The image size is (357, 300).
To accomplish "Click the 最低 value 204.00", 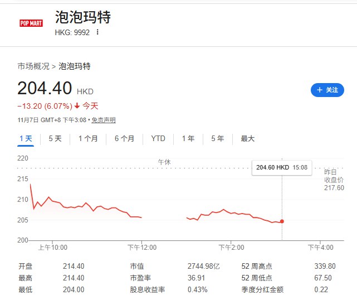I will 74,289.
